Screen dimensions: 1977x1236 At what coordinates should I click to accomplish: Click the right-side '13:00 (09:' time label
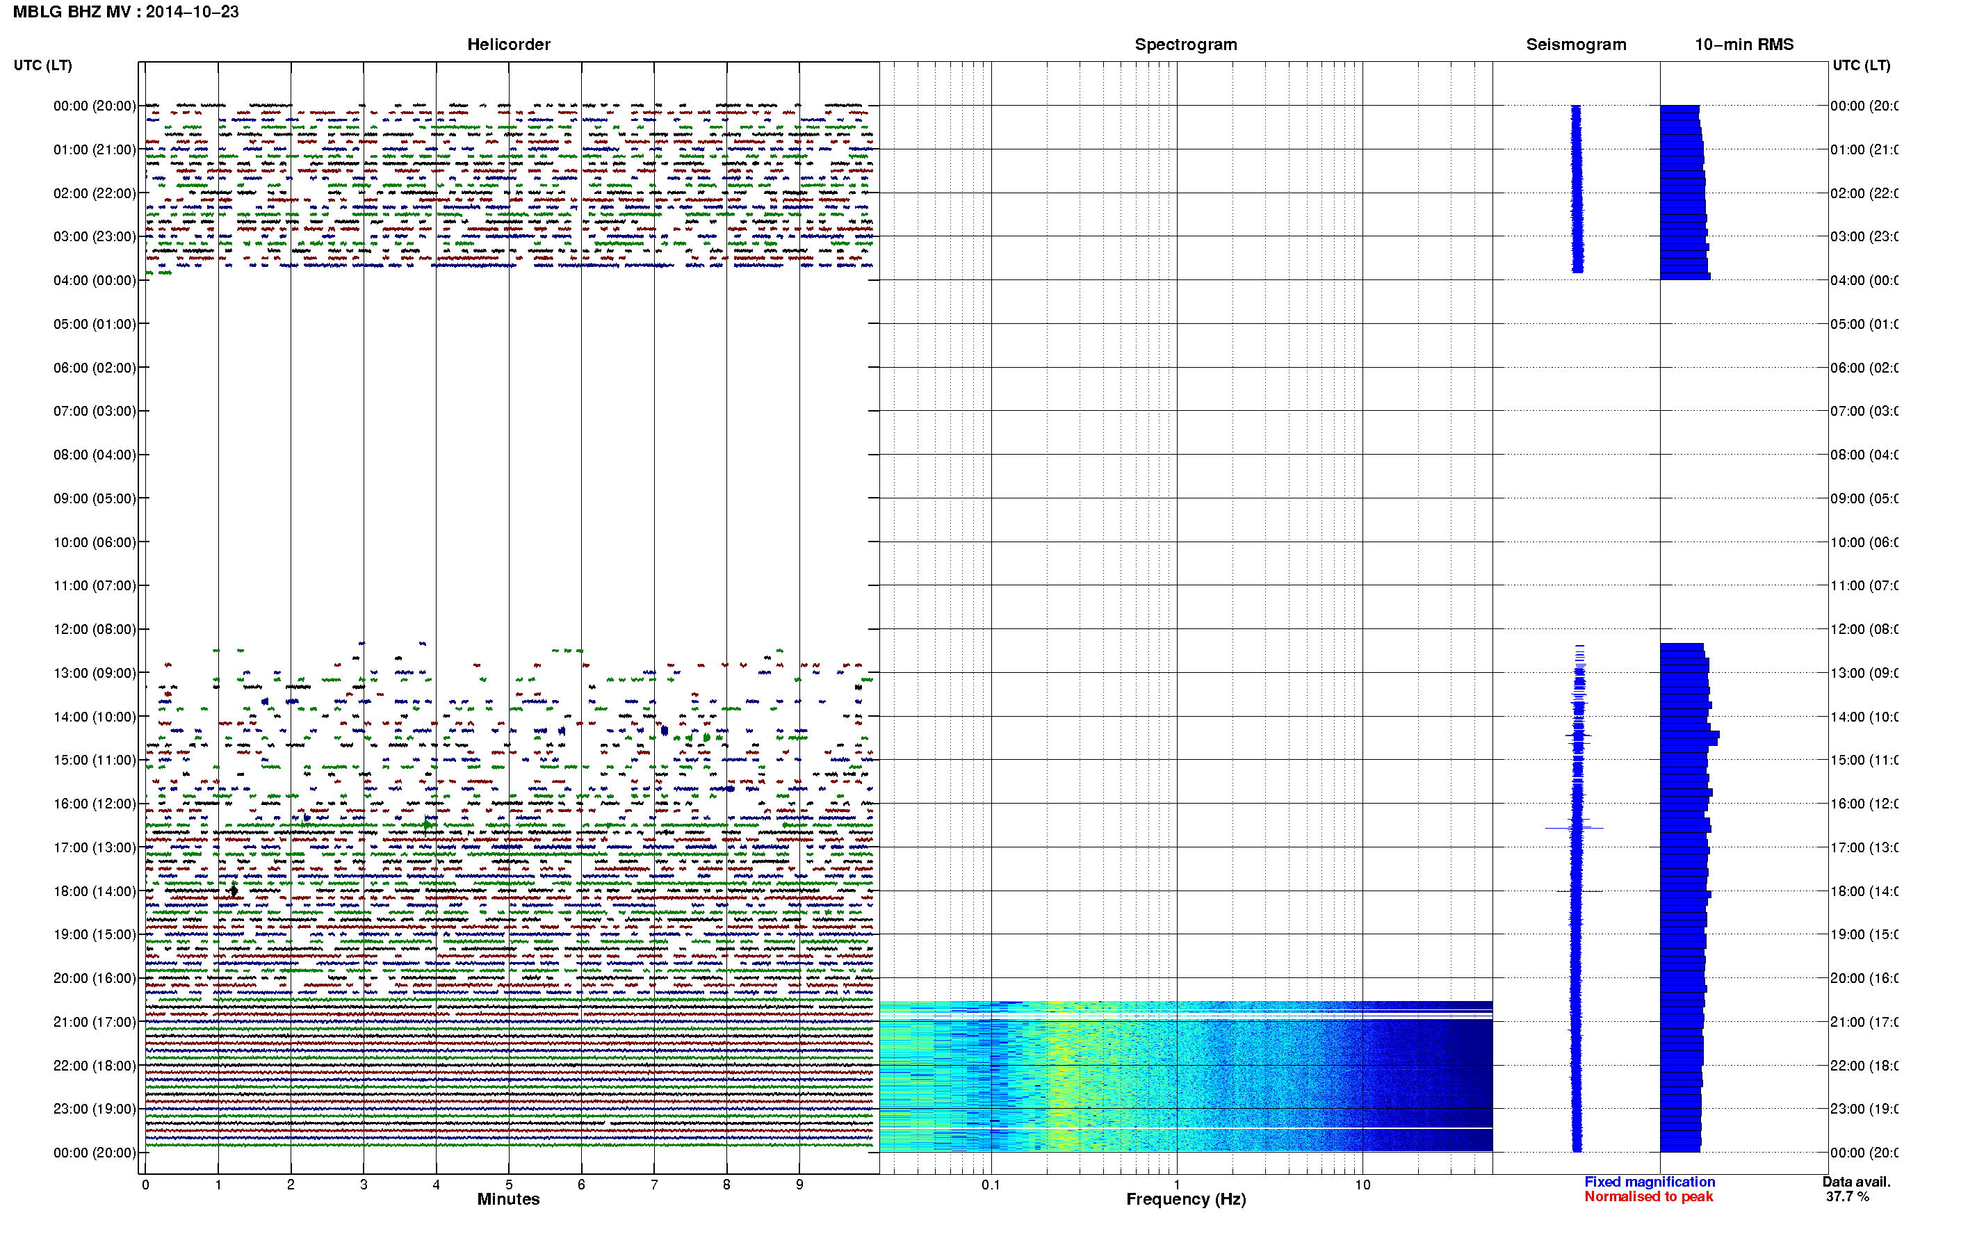point(1864,673)
